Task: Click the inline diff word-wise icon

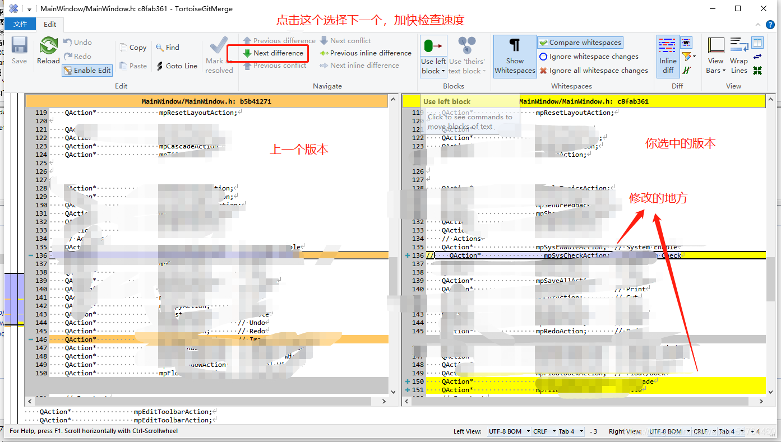Action: point(686,43)
